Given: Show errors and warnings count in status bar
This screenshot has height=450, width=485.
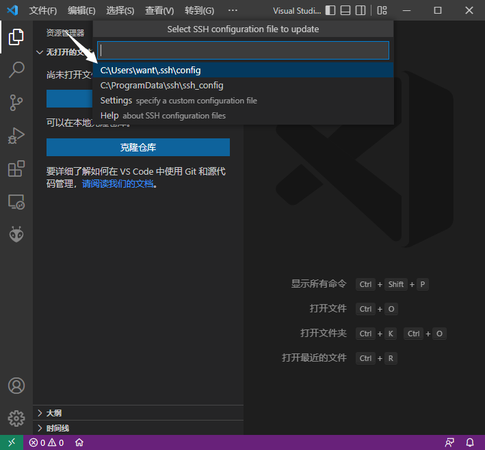Looking at the screenshot, I should (47, 442).
